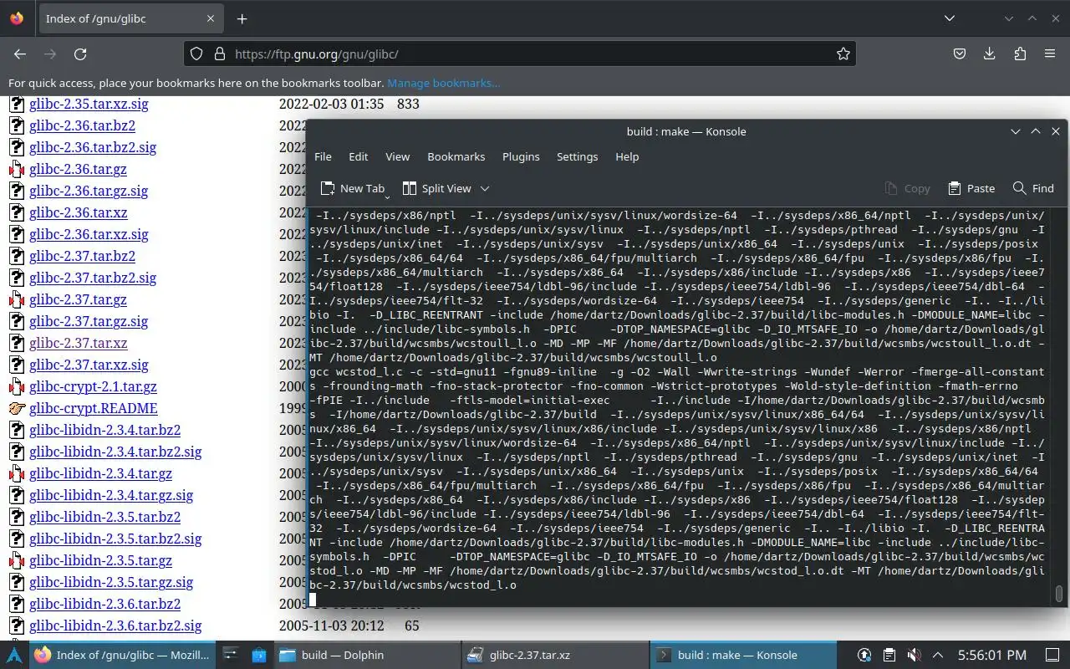Click the muted volume tray icon
Screen dimensions: 1070x669
pyautogui.click(x=914, y=655)
